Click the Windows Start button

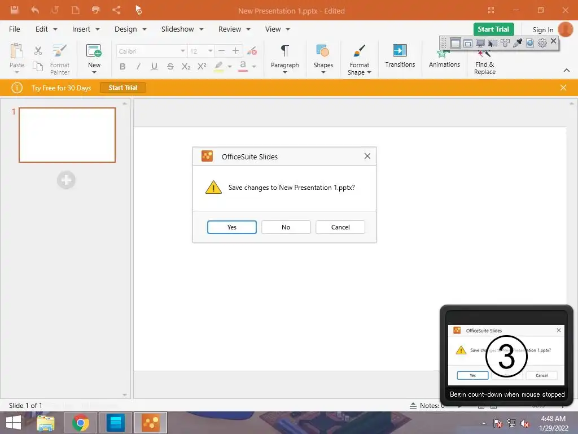[x=14, y=423]
